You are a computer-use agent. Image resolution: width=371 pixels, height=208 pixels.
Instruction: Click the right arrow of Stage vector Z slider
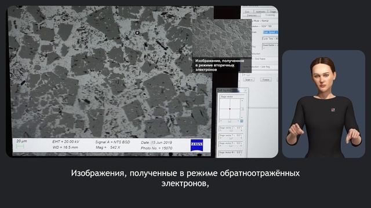[x=241, y=131]
